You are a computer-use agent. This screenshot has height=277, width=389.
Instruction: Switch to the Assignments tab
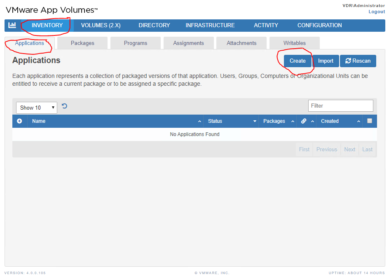pos(189,43)
